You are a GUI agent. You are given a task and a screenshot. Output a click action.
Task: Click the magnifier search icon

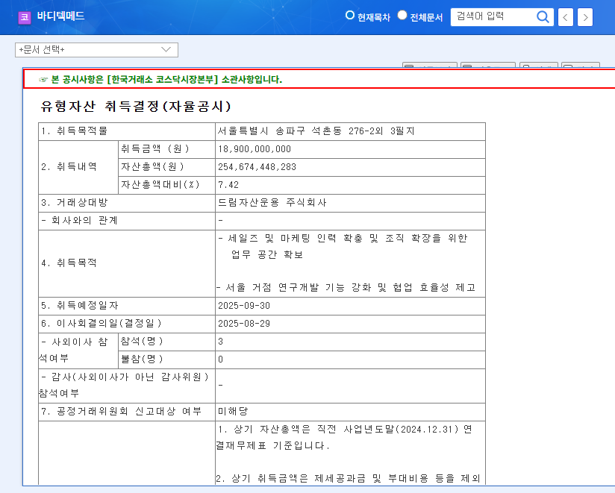click(x=543, y=17)
